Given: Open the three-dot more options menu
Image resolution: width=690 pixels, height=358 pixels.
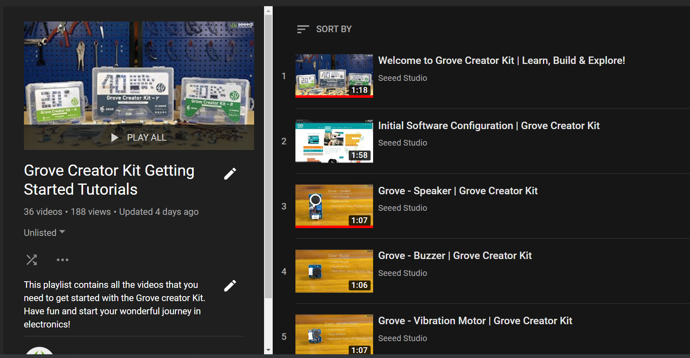Looking at the screenshot, I should [62, 260].
